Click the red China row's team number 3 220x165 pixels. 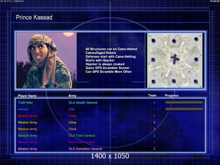[154, 116]
